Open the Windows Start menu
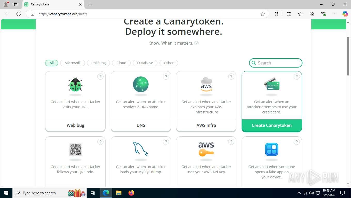Image resolution: width=351 pixels, height=198 pixels. coord(6,193)
